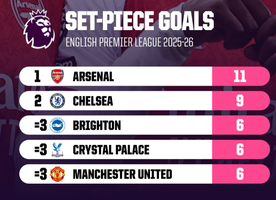Click the Set-Piece Goals title
276x200 pixels.
coord(140,21)
